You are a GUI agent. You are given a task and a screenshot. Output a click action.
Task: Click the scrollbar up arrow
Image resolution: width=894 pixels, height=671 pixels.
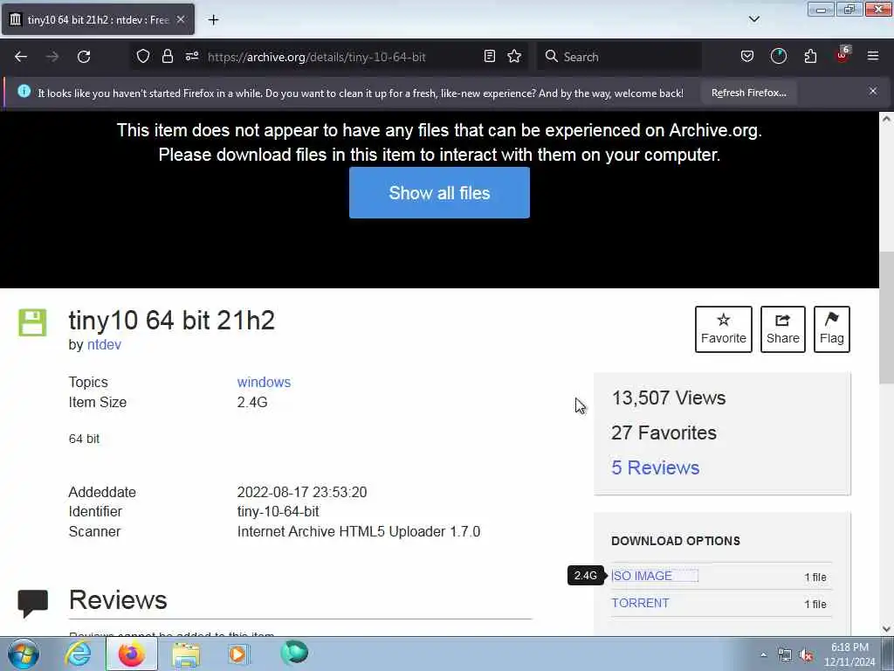tap(886, 119)
